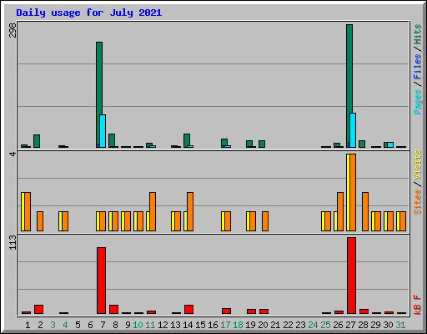Click the orange sites bar for day 11
This screenshot has width=427, height=334.
153,211
